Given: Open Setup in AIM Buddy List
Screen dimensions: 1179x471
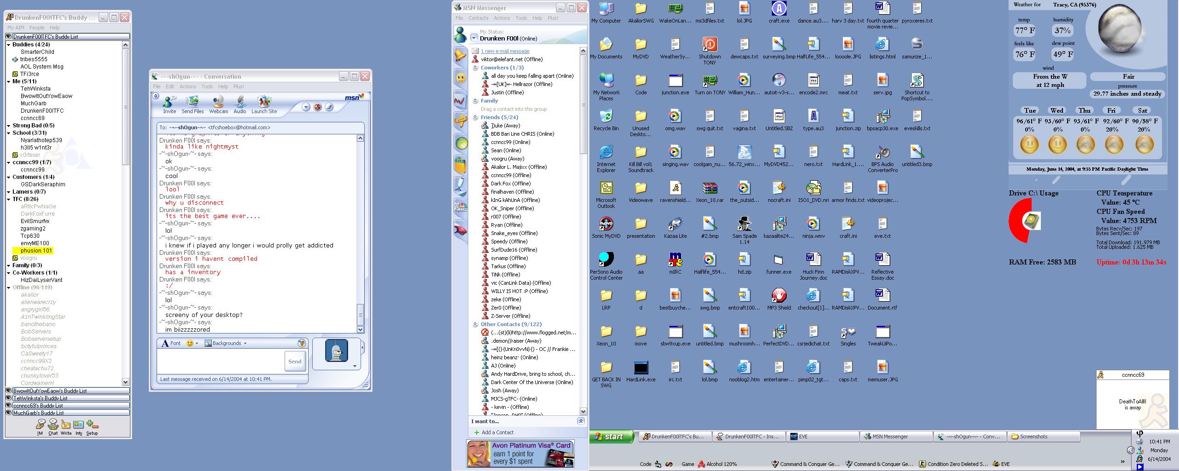Looking at the screenshot, I should (x=92, y=427).
